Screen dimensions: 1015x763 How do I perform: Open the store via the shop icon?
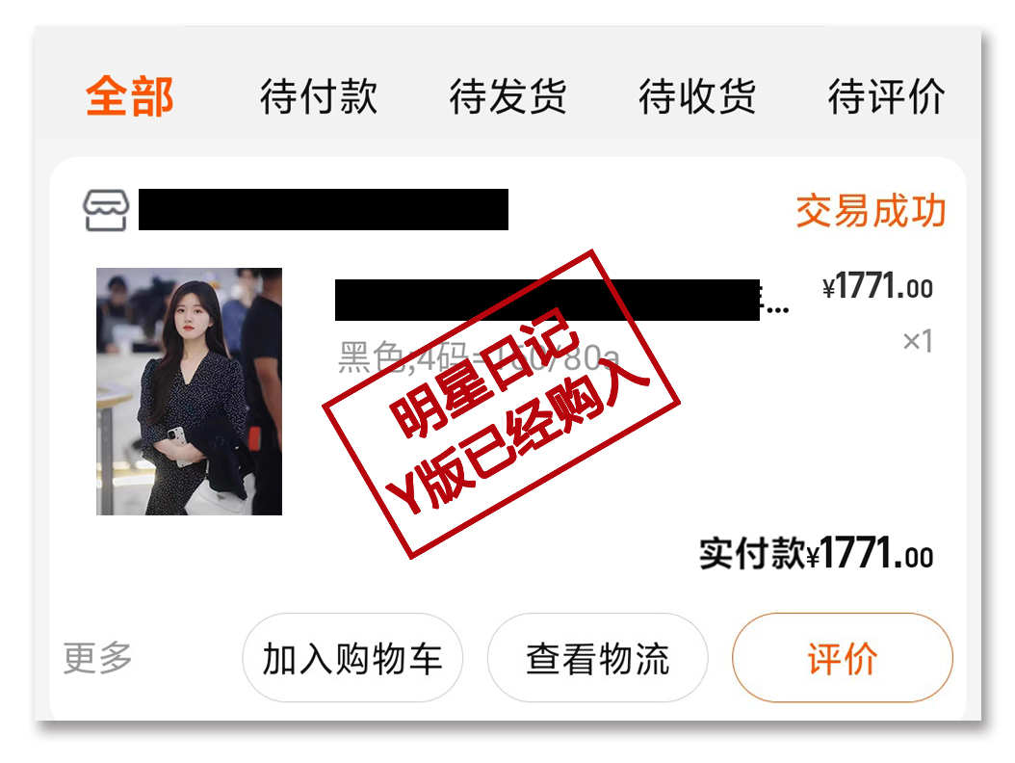(x=106, y=210)
